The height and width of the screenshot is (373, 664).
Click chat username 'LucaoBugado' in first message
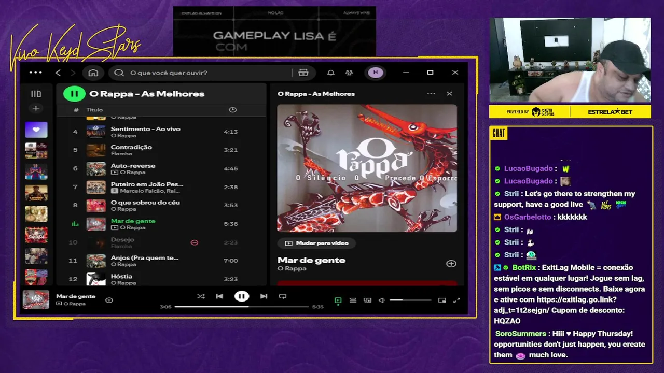(528, 168)
